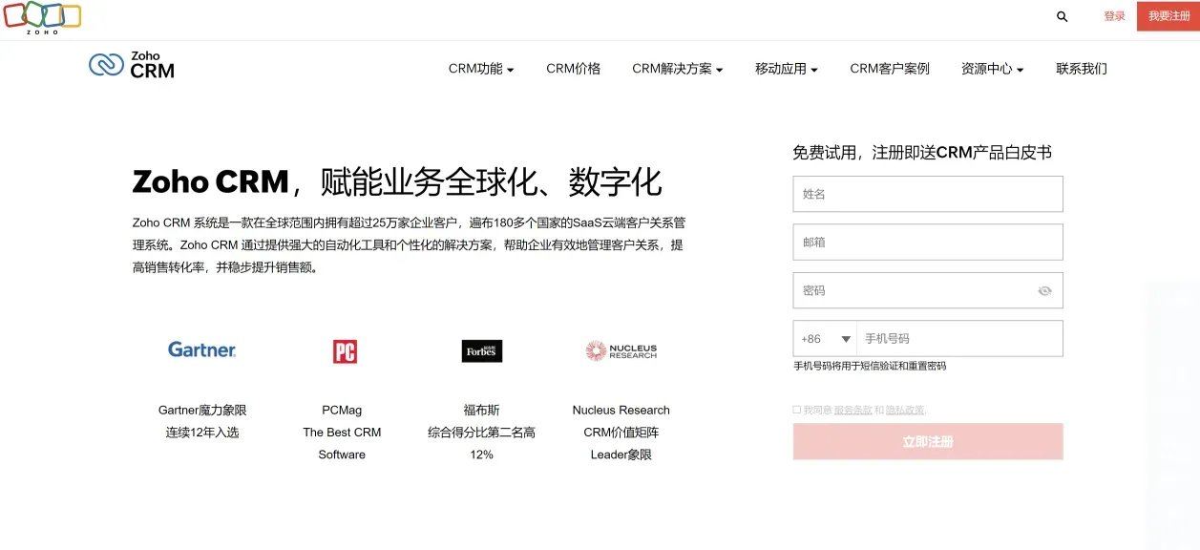Screen dimensions: 1200x550
Task: Open CRM客户案例 page
Action: point(890,69)
